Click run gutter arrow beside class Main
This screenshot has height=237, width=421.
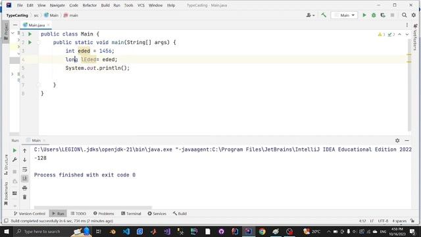point(30,34)
